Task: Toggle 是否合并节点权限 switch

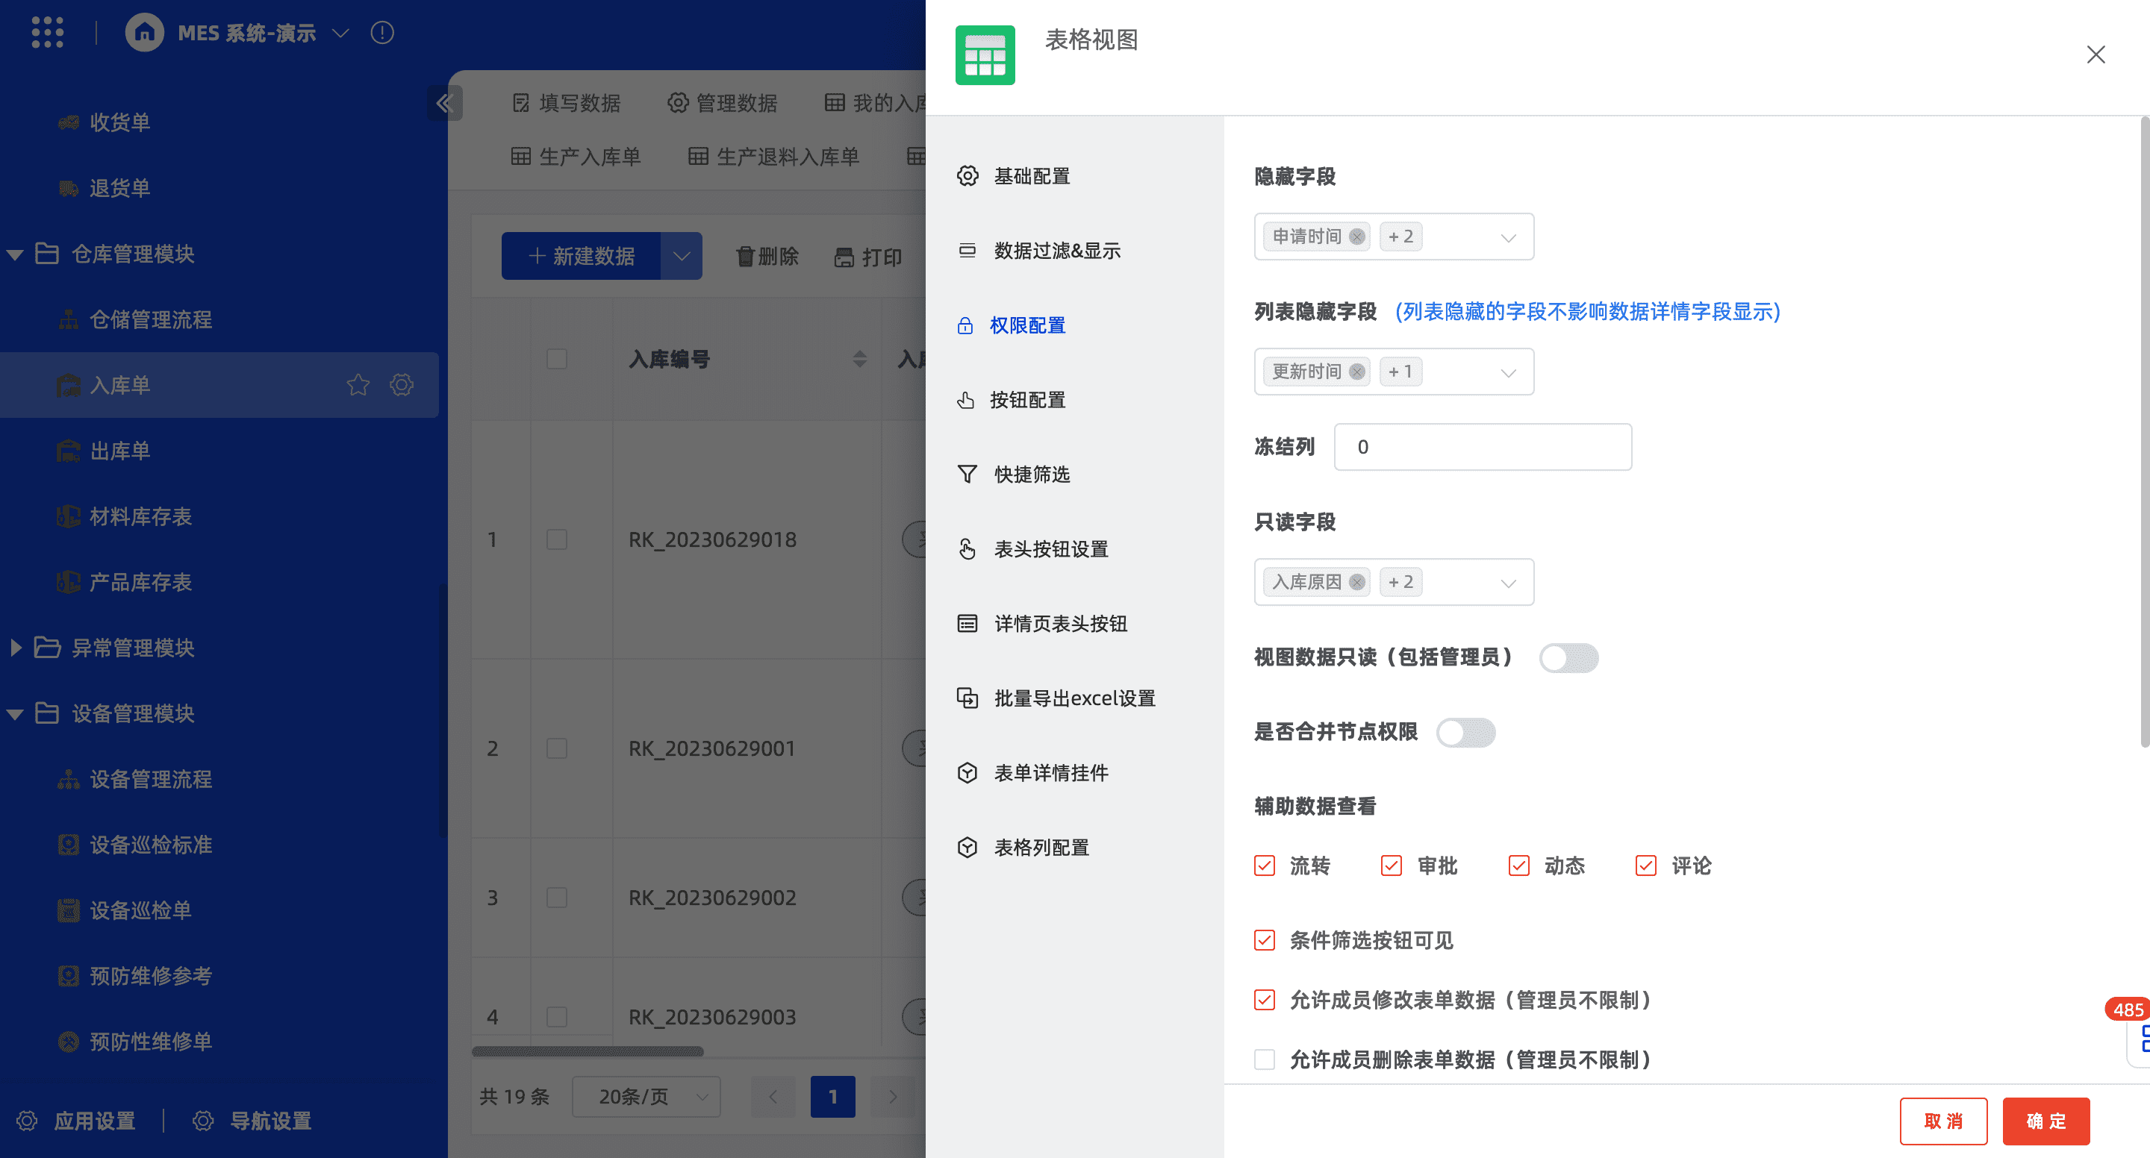Action: point(1465,733)
